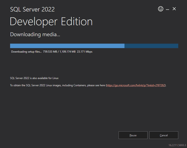The width and height of the screenshot is (187, 148).
Task: Open the go.microsoft.com Linux images link
Action: [136, 85]
